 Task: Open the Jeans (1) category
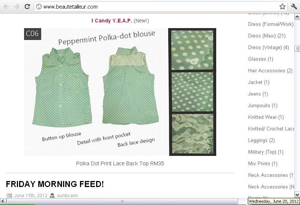point(258,94)
